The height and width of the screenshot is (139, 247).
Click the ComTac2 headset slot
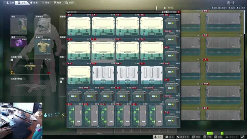tap(19, 26)
